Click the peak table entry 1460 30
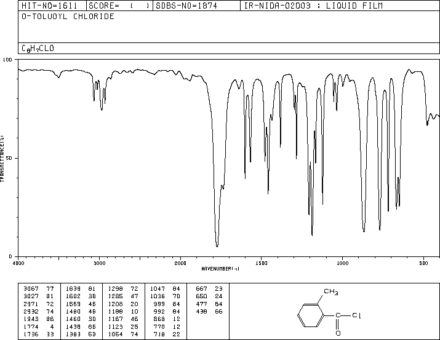This screenshot has height=340, width=440. pyautogui.click(x=81, y=319)
